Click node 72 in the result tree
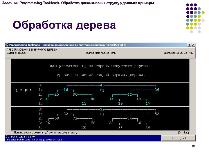The height and width of the screenshot is (157, 209). 75,118
